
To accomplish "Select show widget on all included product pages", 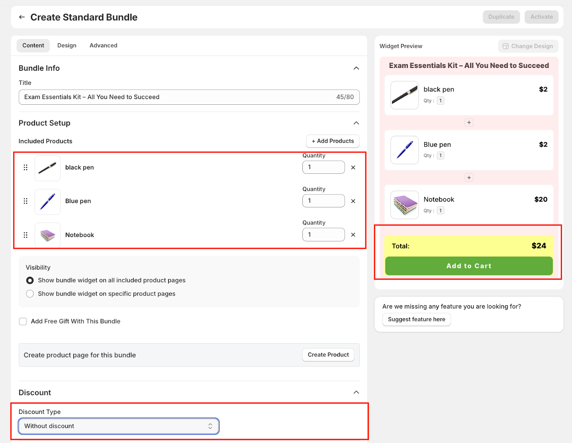I will [x=30, y=280].
